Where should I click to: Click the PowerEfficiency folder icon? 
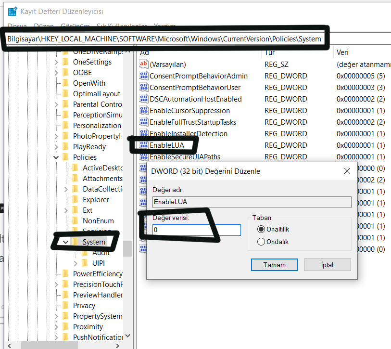point(65,273)
